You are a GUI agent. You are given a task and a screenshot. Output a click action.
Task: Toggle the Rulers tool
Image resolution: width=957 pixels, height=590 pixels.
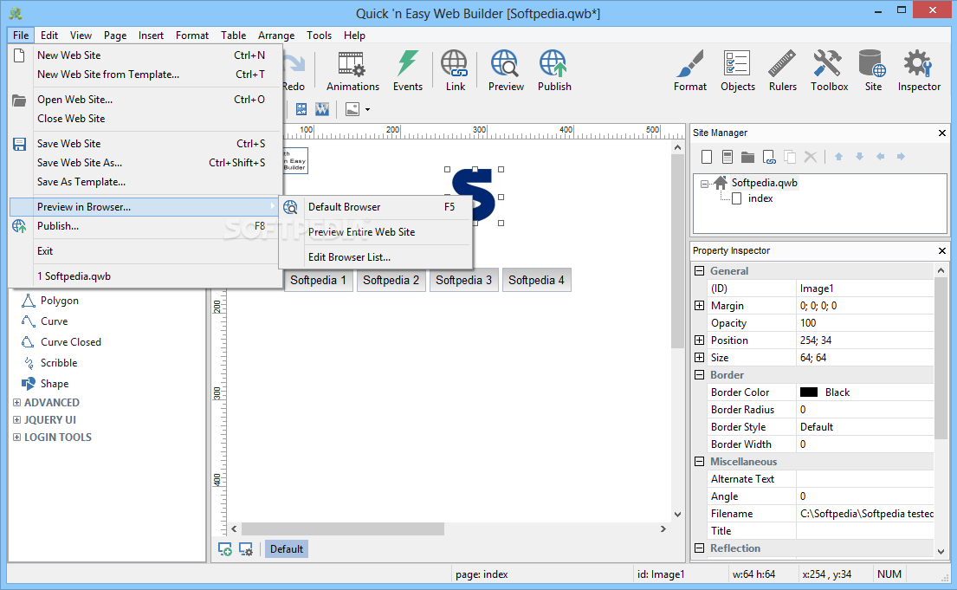coord(782,71)
